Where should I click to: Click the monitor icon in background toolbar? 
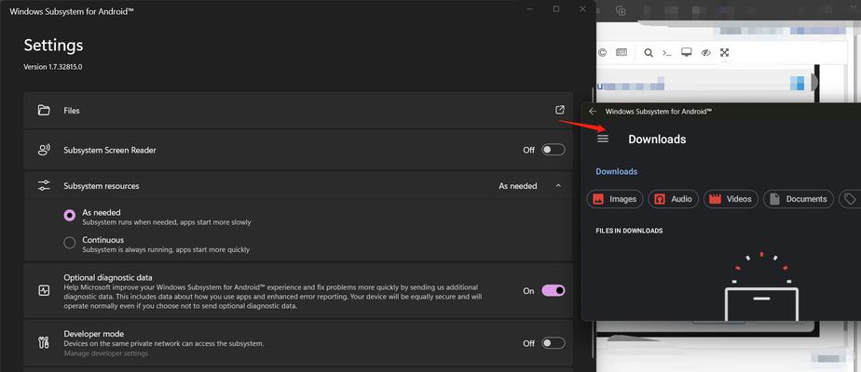pyautogui.click(x=687, y=52)
